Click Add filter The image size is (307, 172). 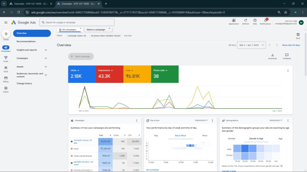(128, 36)
